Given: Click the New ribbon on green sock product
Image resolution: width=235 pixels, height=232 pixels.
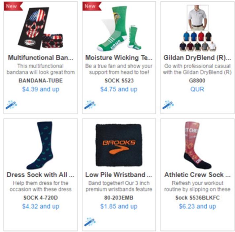Looking at the screenshot, I should tap(92, 6).
